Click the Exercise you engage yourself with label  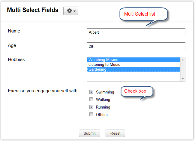(43, 91)
